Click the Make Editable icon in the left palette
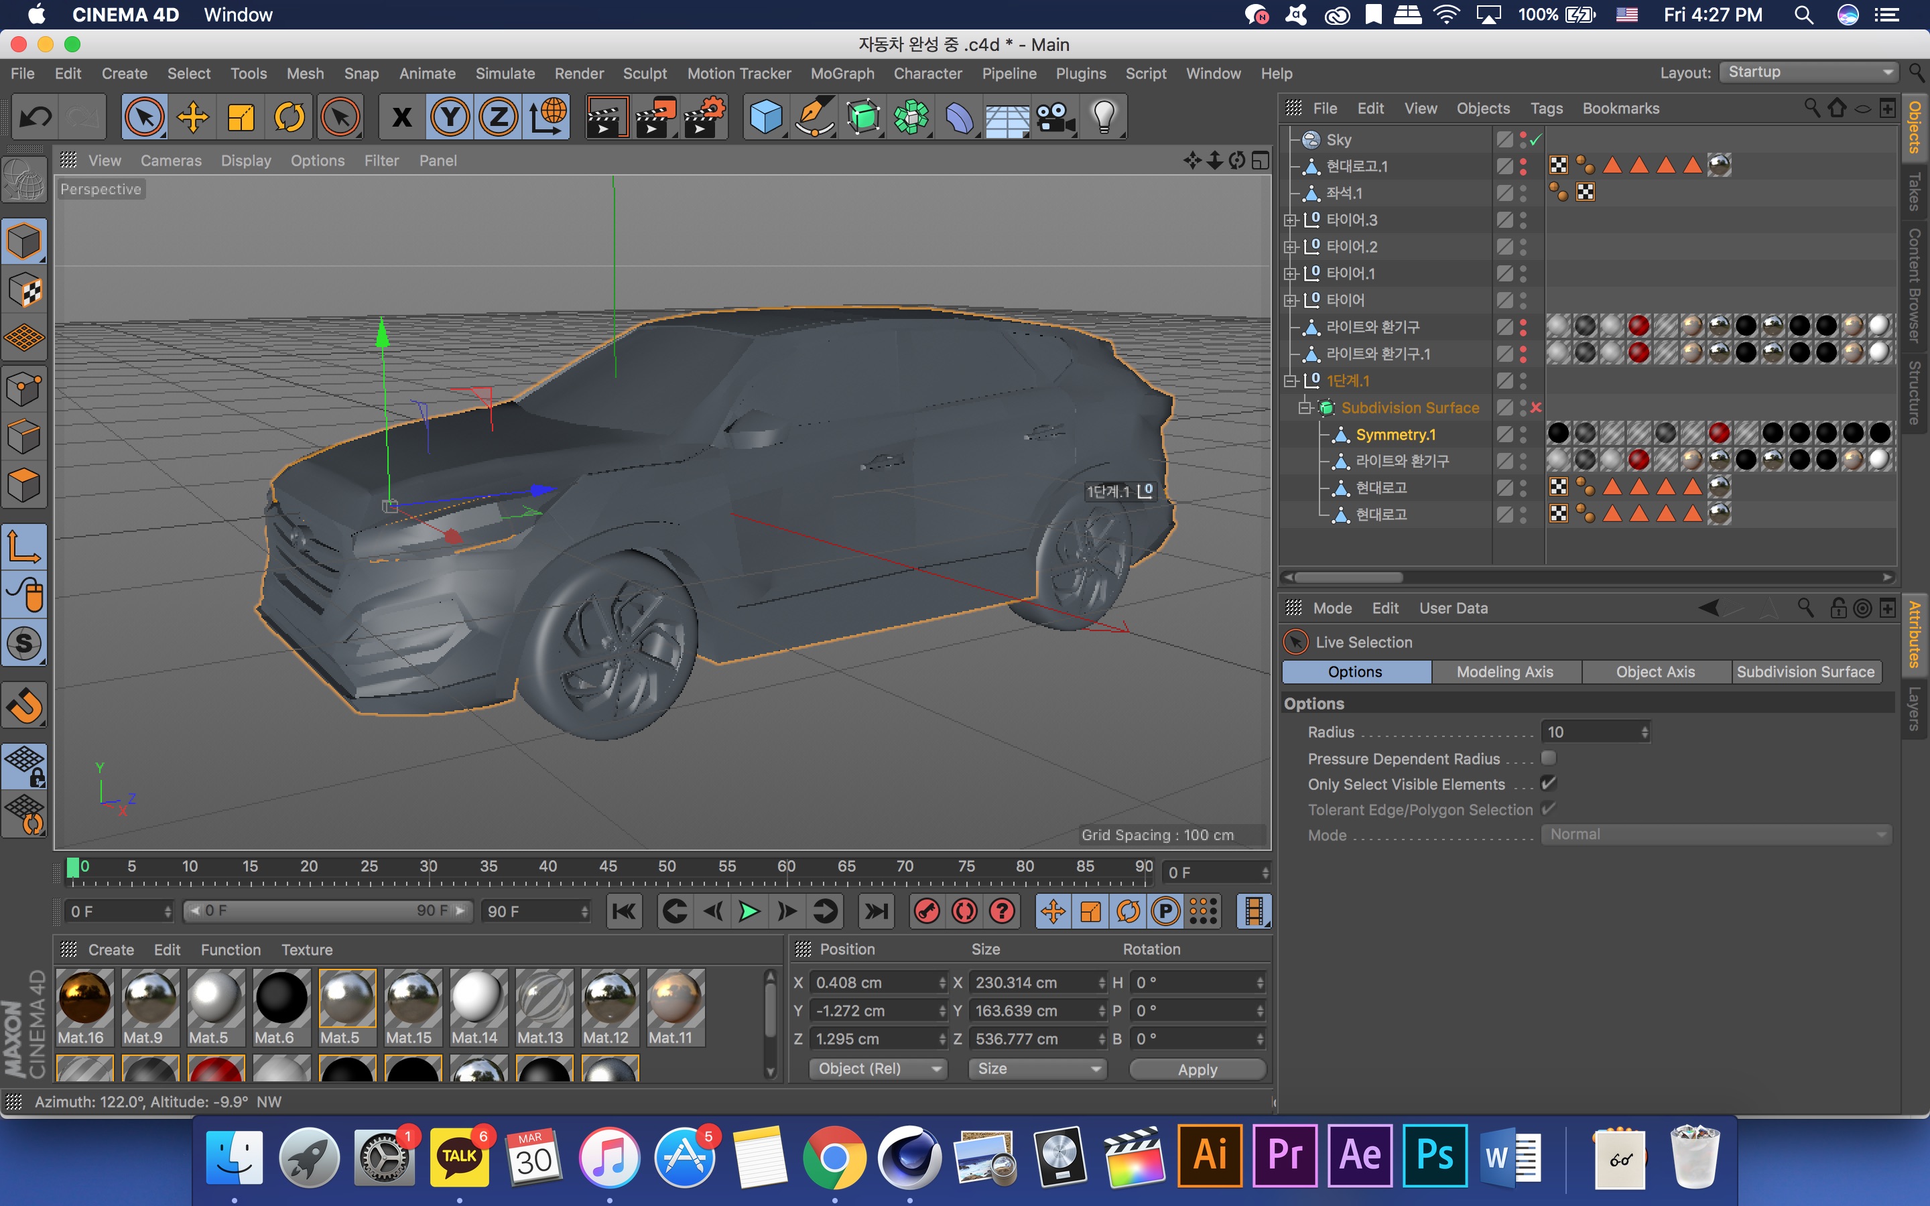The height and width of the screenshot is (1206, 1930). pyautogui.click(x=25, y=180)
